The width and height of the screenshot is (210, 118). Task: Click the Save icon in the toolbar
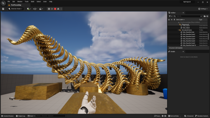click(3, 9)
